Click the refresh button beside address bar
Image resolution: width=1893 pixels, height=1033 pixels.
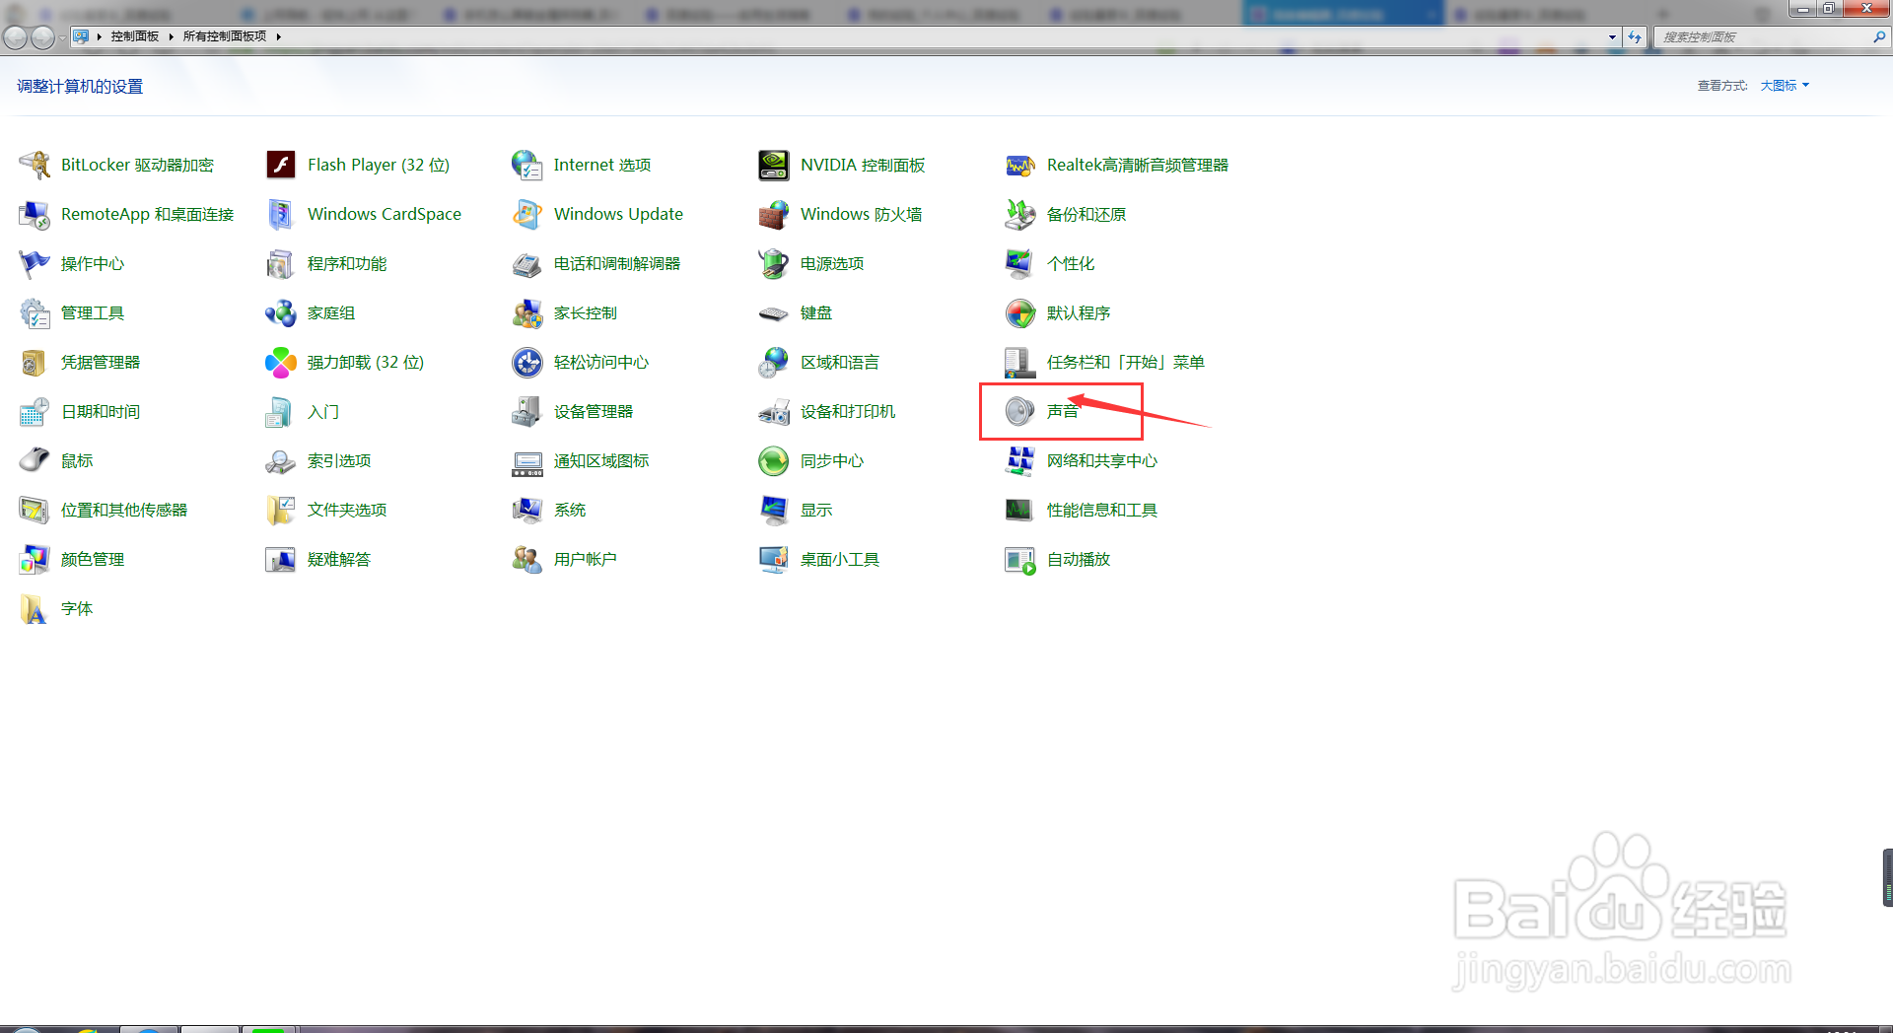point(1635,36)
